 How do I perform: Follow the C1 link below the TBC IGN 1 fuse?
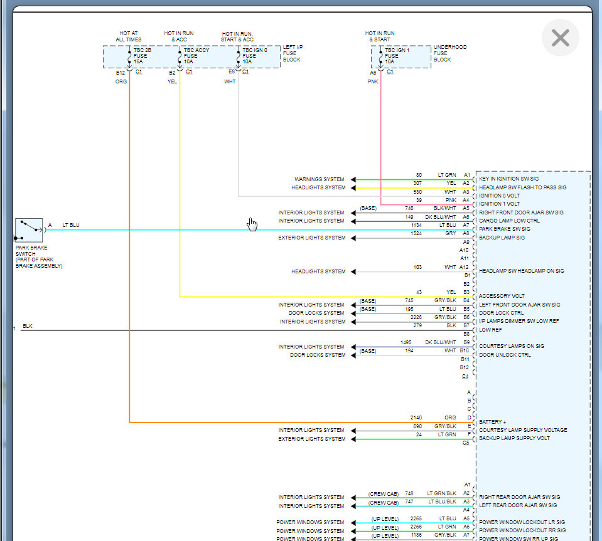click(x=390, y=70)
